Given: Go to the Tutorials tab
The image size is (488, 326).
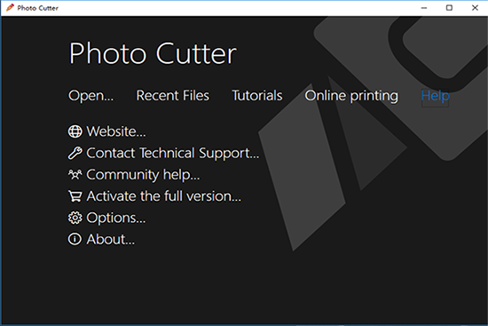Looking at the screenshot, I should coord(257,95).
